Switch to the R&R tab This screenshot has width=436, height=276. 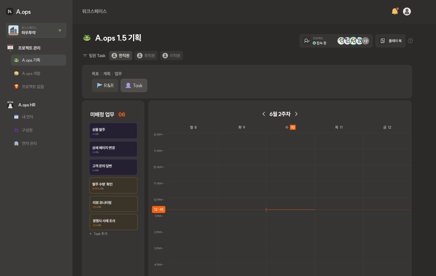pyautogui.click(x=105, y=85)
